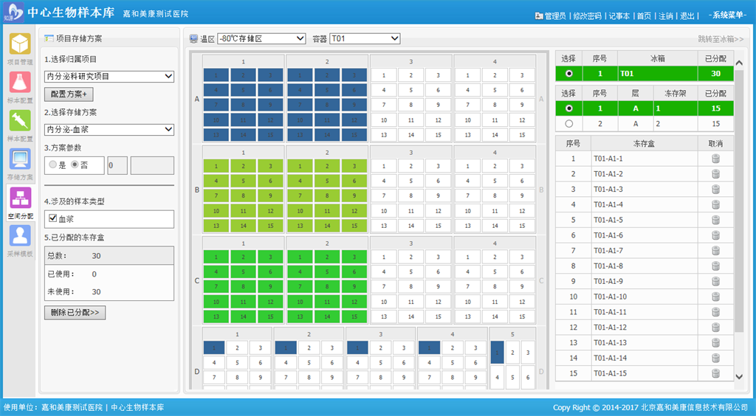Select the 是 radio button

52,165
